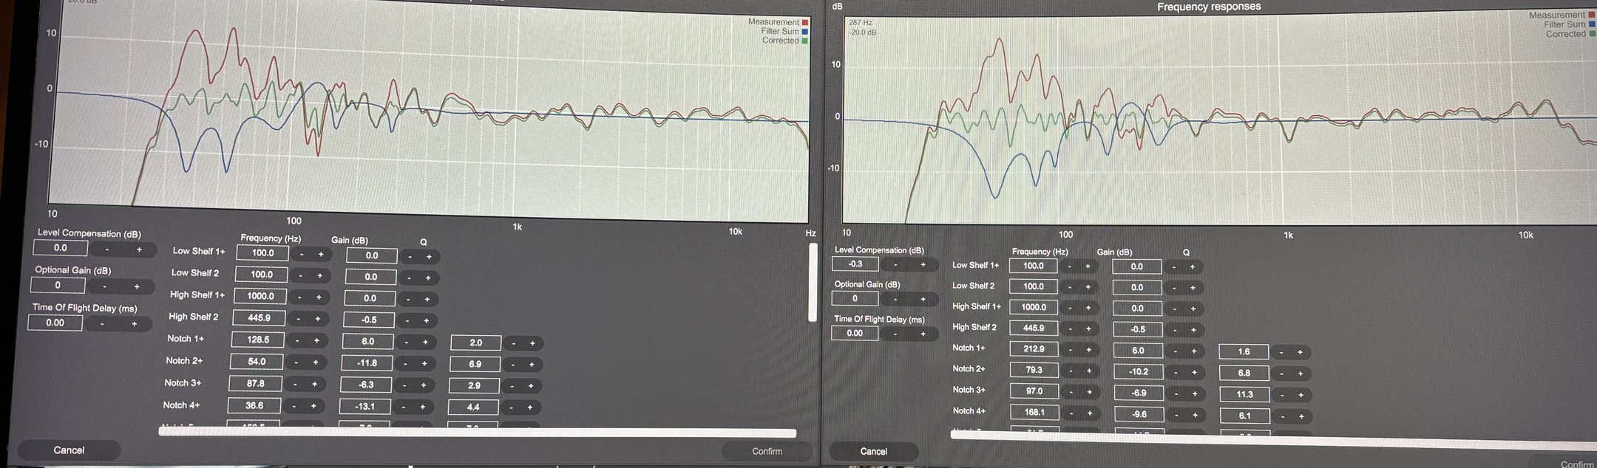The width and height of the screenshot is (1597, 468).
Task: Increase High Shelf 1+ gain in left window
Action: coord(427,299)
